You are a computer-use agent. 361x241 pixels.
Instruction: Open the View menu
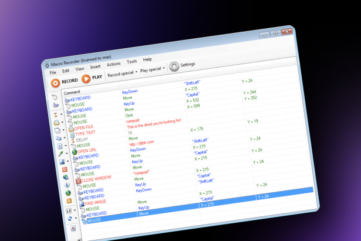pyautogui.click(x=80, y=69)
